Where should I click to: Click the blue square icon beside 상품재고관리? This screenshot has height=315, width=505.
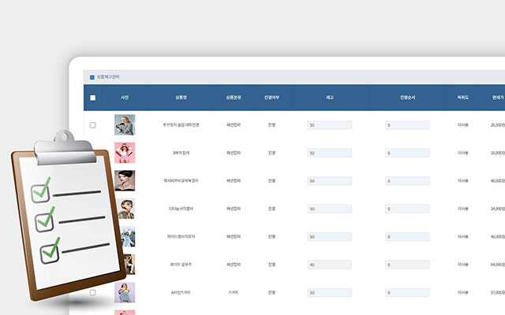coord(92,77)
